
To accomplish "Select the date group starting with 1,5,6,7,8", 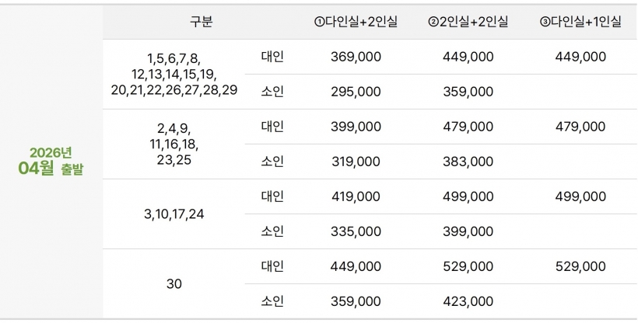I will (174, 75).
